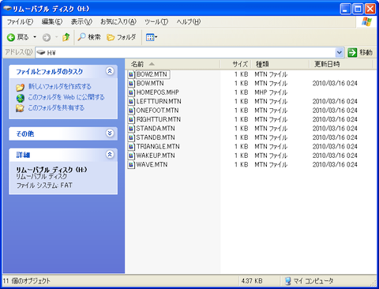Click the globe icon for Web publishing
This screenshot has width=379, height=289.
tap(20, 98)
